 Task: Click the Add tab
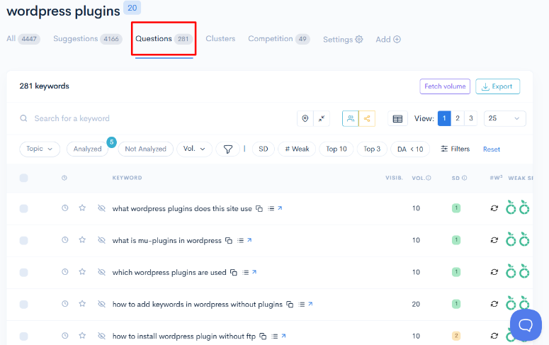tap(388, 39)
